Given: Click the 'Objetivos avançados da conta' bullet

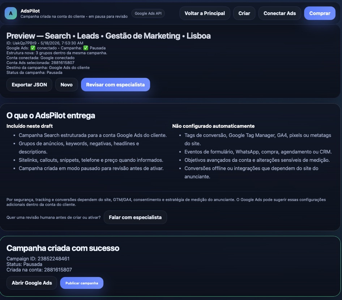Looking at the screenshot, I should (x=257, y=160).
